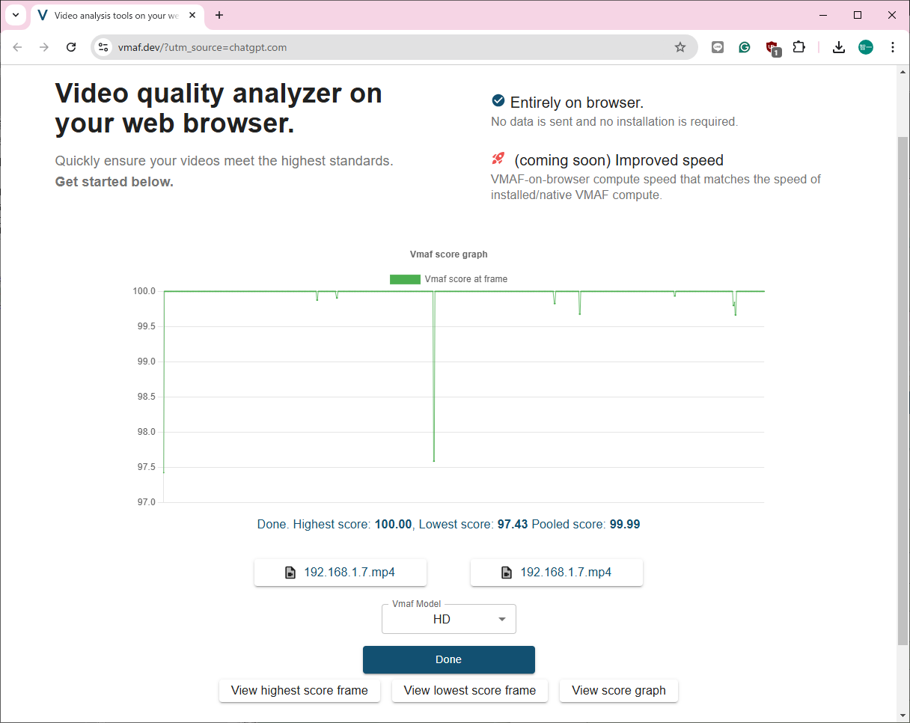Open the Chrome three-dot menu
This screenshot has width=910, height=723.
892,47
